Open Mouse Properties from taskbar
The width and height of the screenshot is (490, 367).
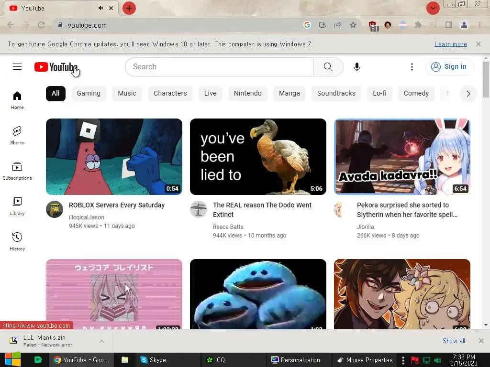[364, 360]
